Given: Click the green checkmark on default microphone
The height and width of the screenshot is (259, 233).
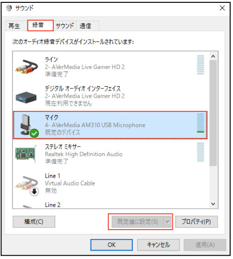Looking at the screenshot, I should [x=34, y=133].
